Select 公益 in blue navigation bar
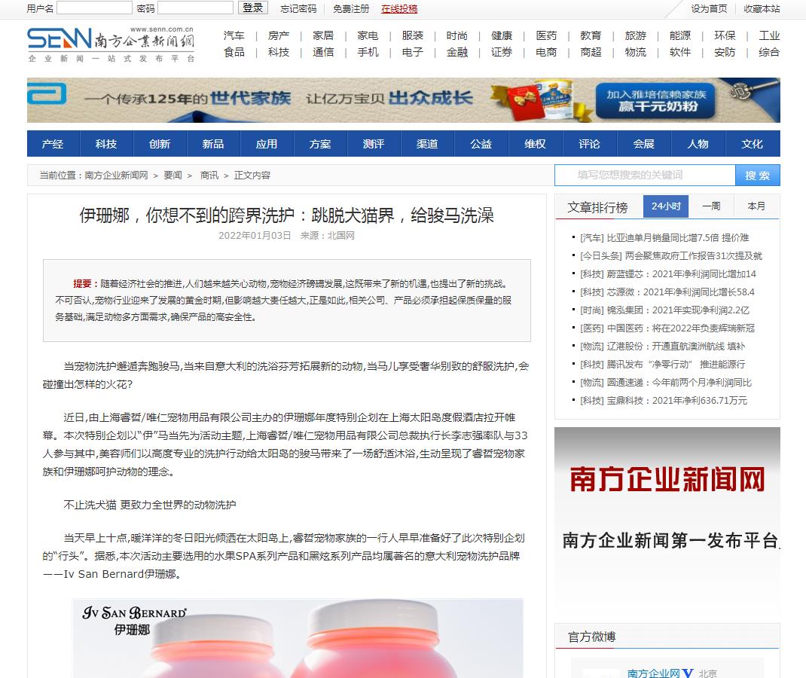The height and width of the screenshot is (678, 806). (x=481, y=144)
